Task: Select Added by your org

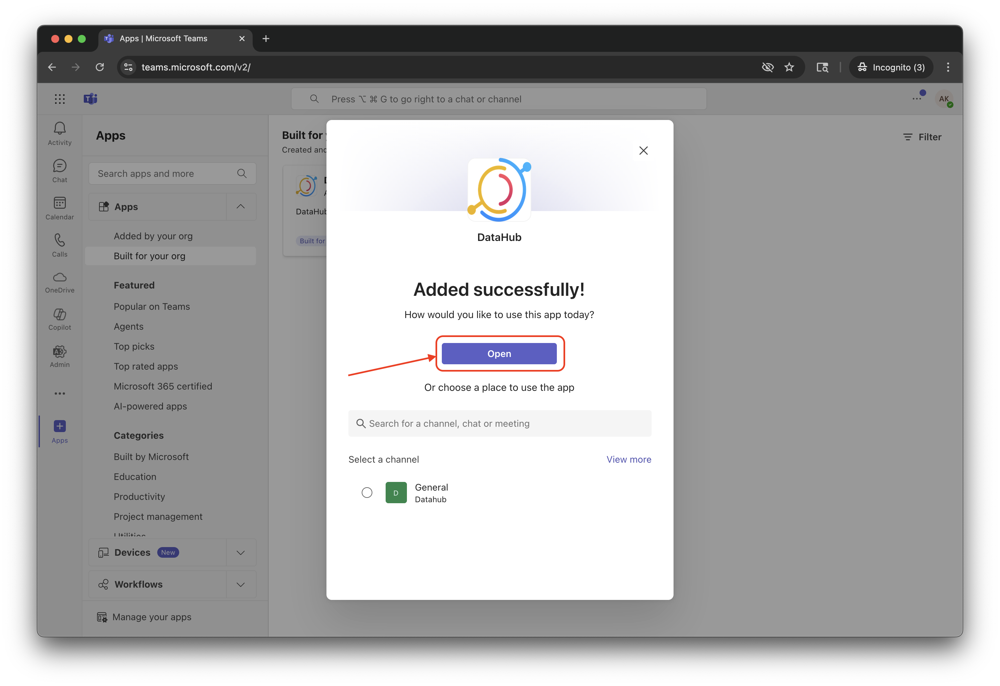Action: 153,236
